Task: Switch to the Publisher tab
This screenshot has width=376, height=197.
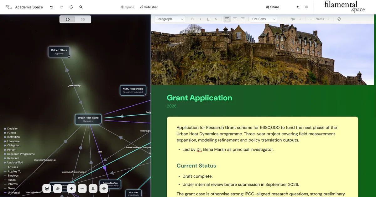Action: pyautogui.click(x=149, y=7)
